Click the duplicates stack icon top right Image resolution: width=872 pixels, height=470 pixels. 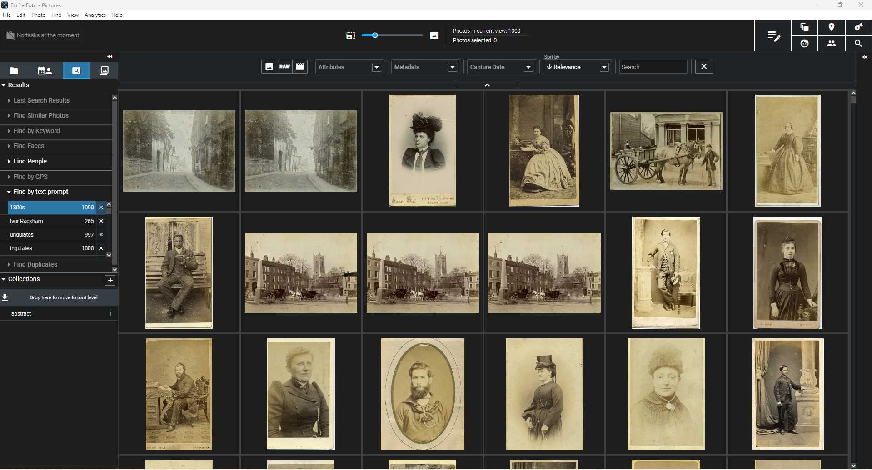click(804, 27)
